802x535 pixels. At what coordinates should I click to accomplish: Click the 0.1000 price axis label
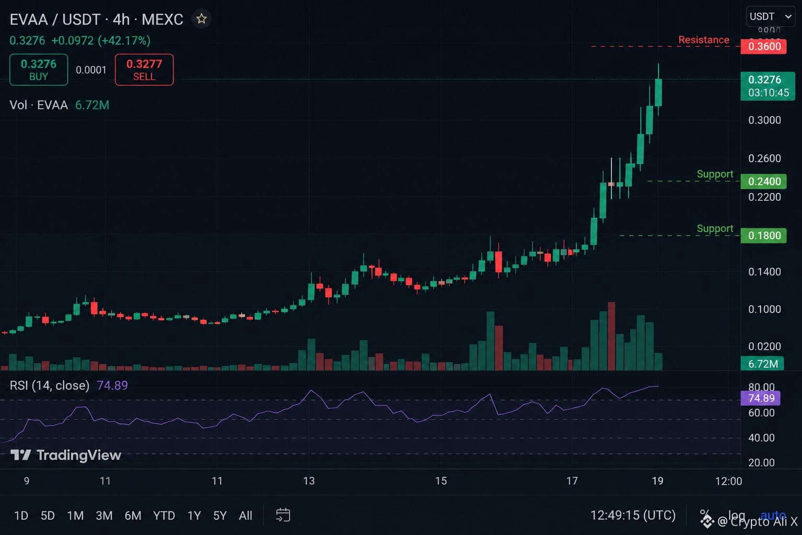tap(764, 309)
